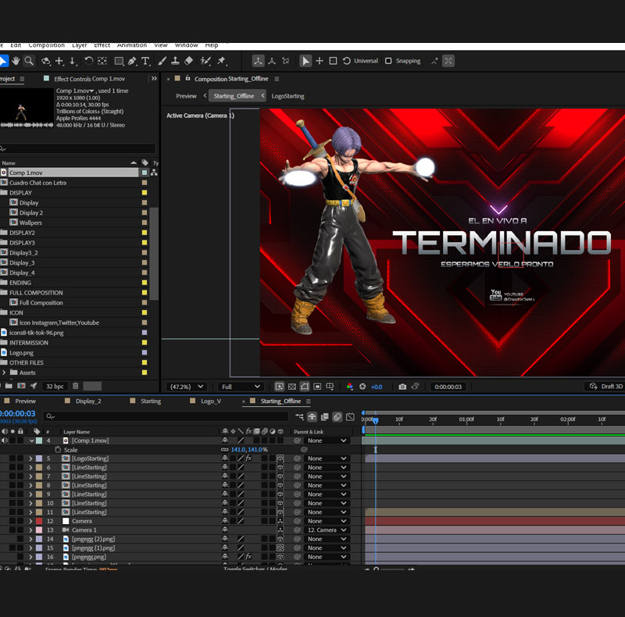Toggle the shy switch on the Camera 1 layer

(225, 530)
